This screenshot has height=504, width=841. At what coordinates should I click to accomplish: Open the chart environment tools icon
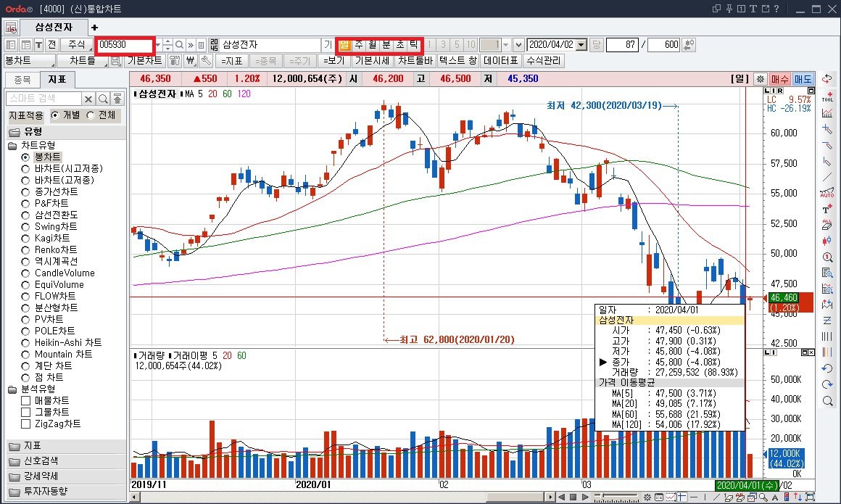pos(174,61)
